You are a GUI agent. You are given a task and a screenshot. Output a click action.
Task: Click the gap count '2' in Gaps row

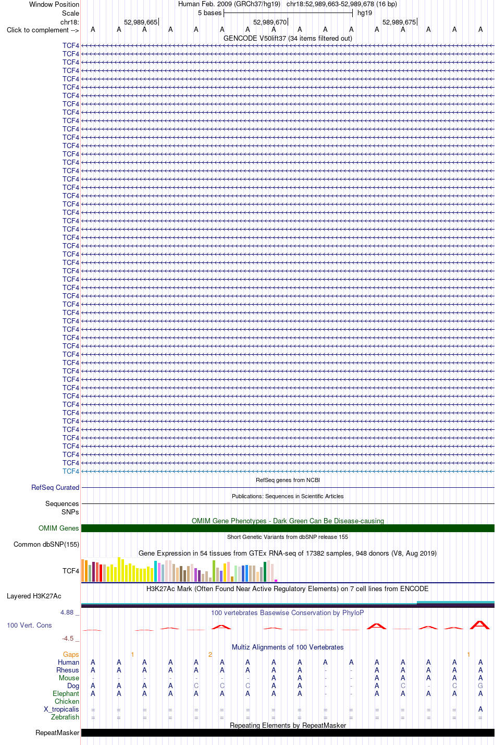point(210,654)
